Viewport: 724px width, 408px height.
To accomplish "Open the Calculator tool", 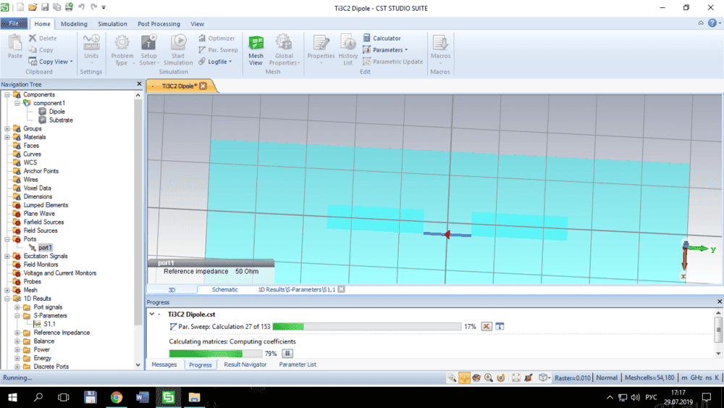I will [x=382, y=38].
